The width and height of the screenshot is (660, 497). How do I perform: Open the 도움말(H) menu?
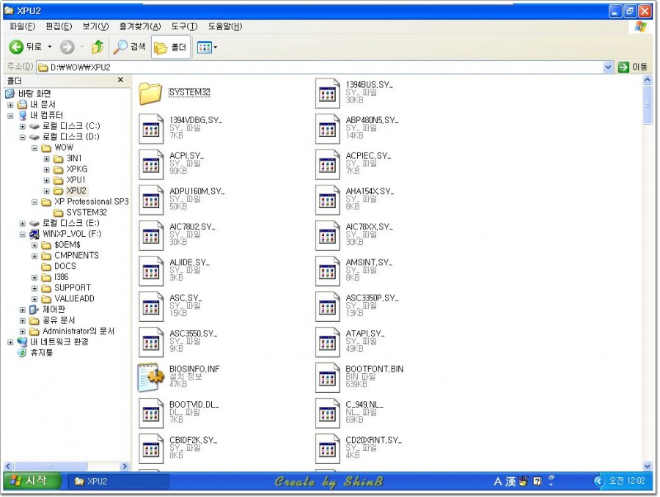tap(225, 26)
